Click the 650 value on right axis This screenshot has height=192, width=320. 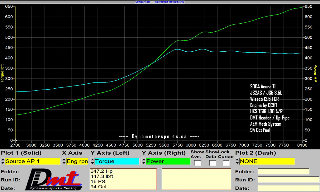tap(308, 7)
